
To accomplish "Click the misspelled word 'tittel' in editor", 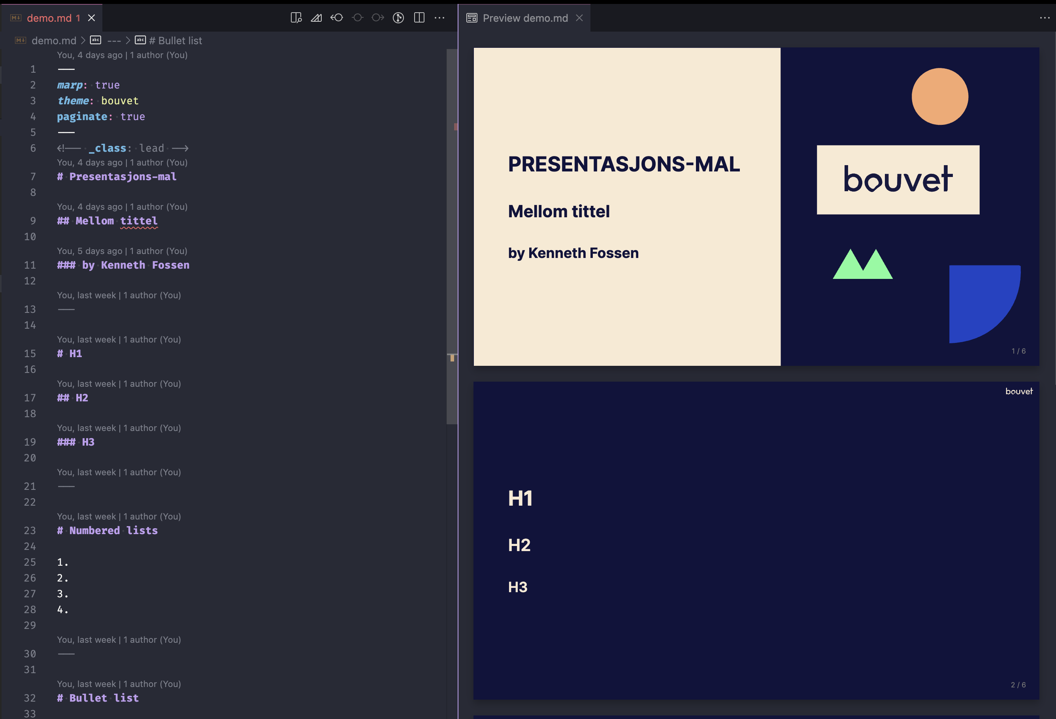I will tap(139, 221).
